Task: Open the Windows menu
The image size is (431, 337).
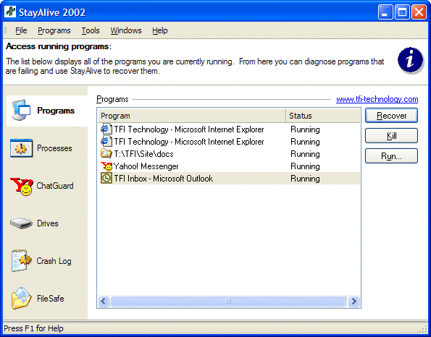Action: 126,30
